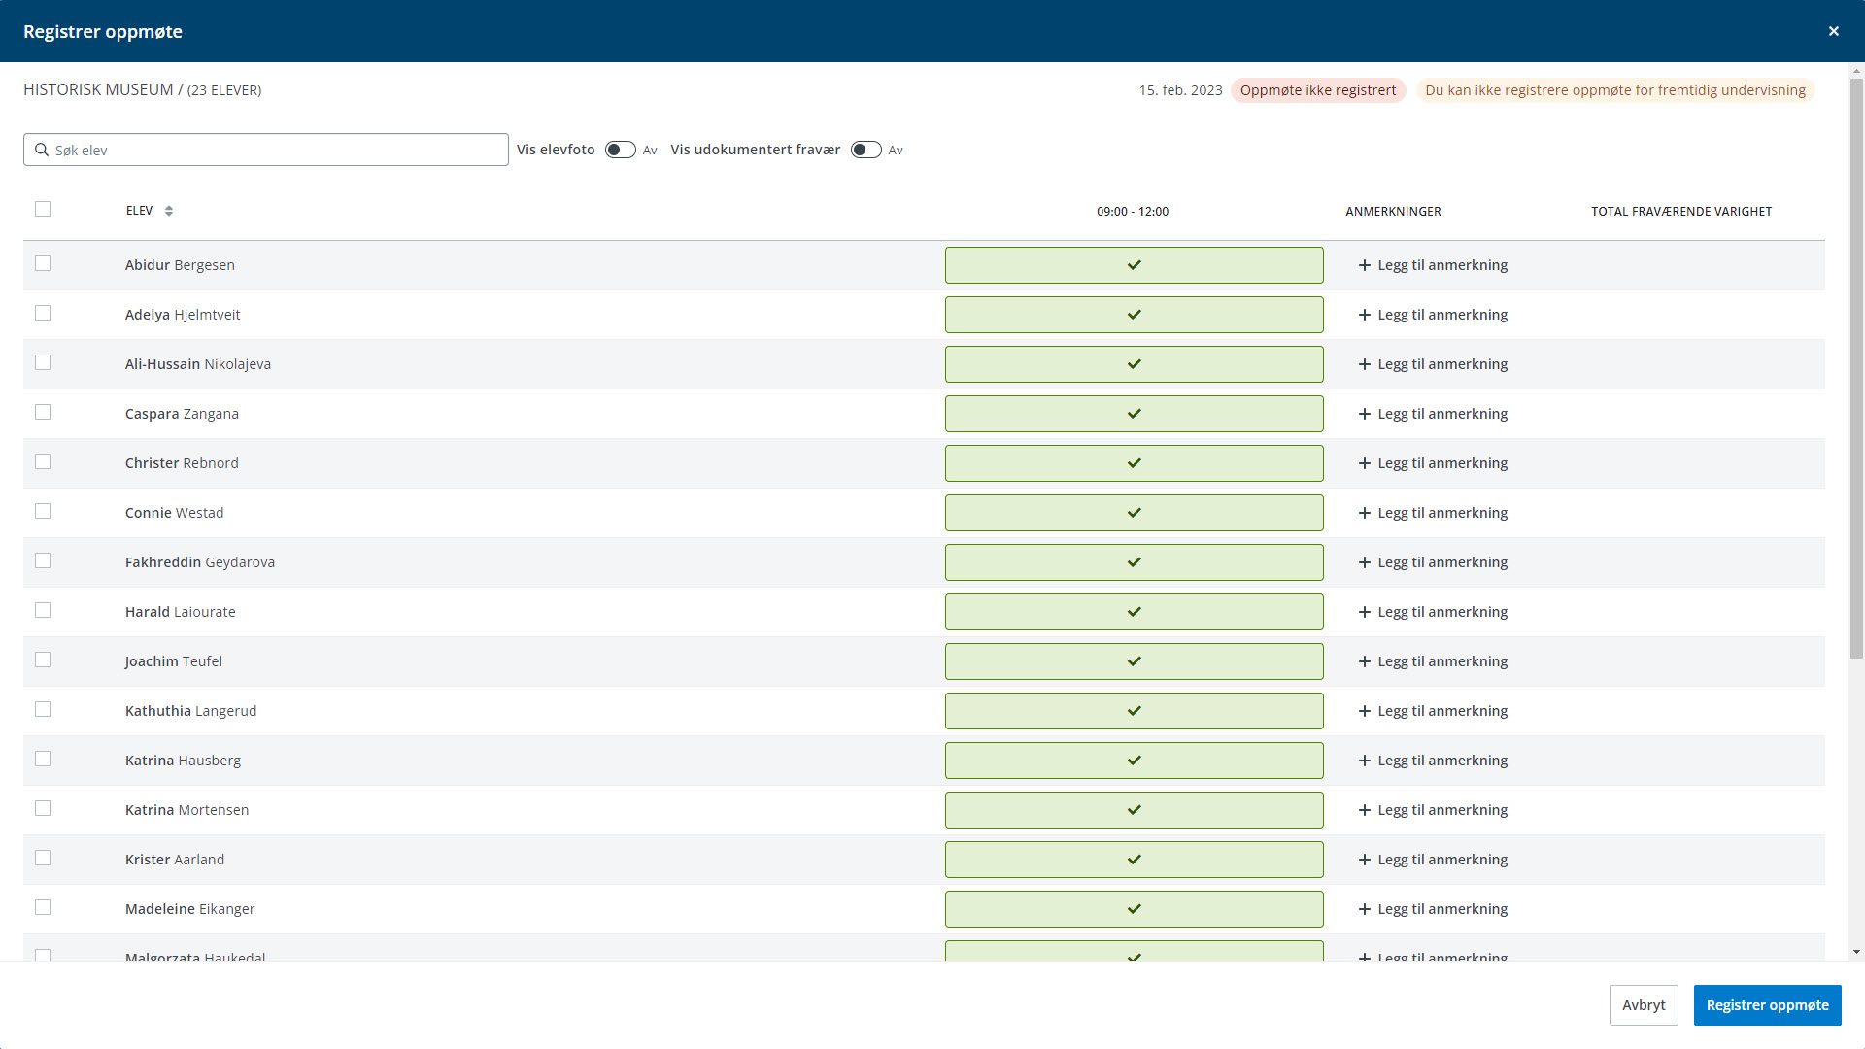The height and width of the screenshot is (1049, 1865).
Task: Select the checkbox for Madeleine Eikanger
Action: coord(43,907)
